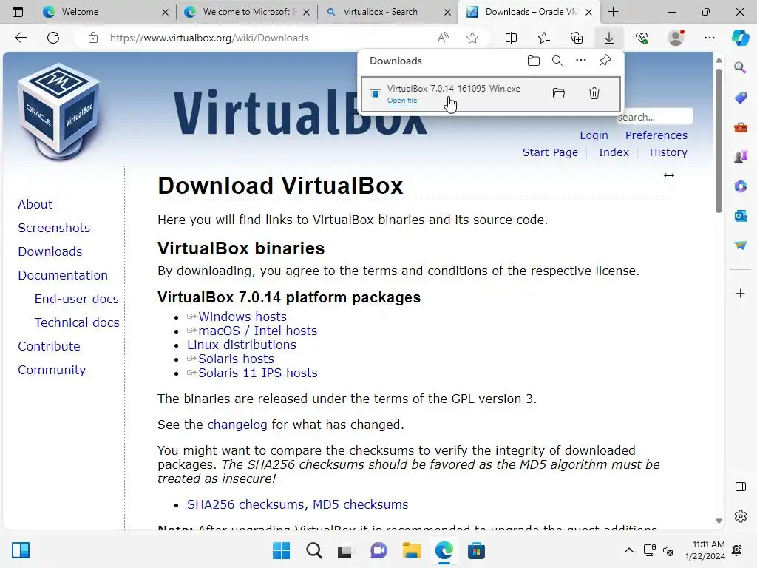Show hidden tray icons chevron
Viewport: 757px width, 568px height.
[x=629, y=550]
